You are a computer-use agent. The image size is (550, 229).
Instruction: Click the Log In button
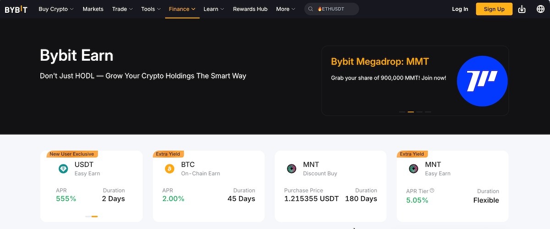pyautogui.click(x=460, y=9)
